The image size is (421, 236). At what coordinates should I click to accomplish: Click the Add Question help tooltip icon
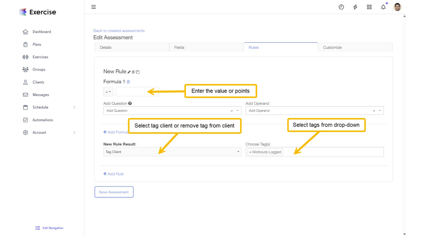130,103
